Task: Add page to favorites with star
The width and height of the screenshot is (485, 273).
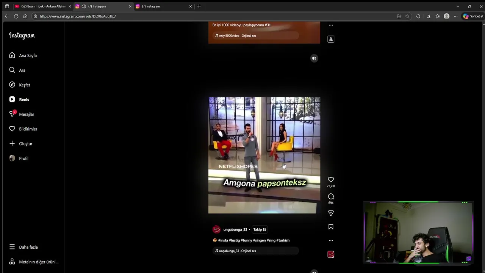Action: point(407,16)
